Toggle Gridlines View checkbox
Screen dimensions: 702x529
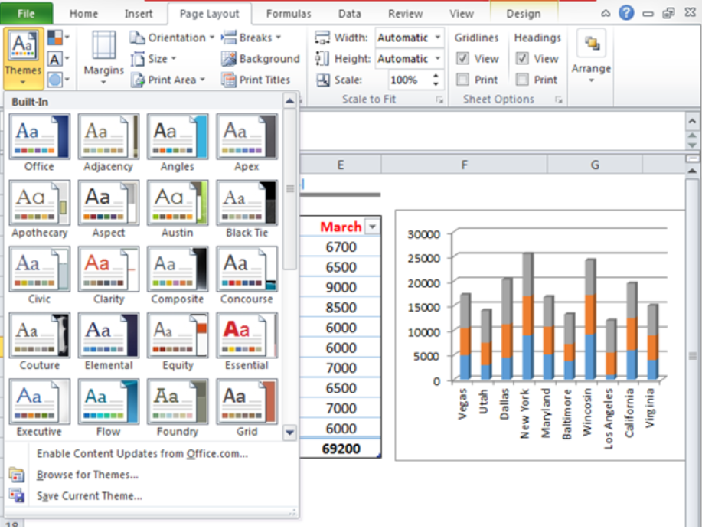pyautogui.click(x=462, y=59)
